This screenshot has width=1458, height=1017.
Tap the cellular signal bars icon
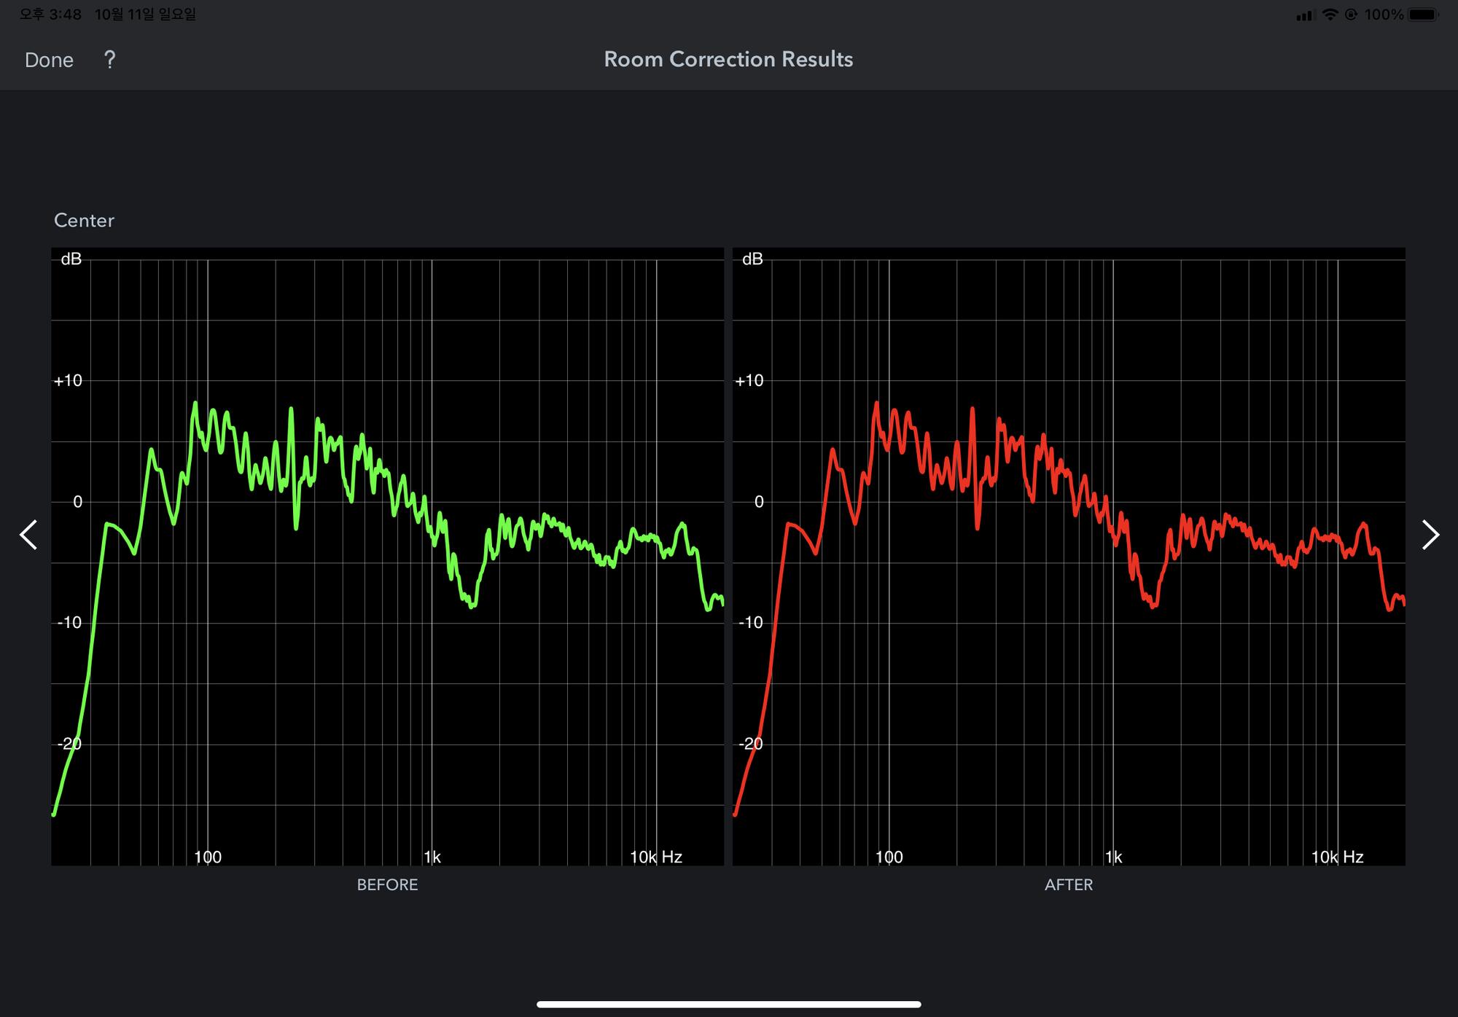click(x=1304, y=15)
